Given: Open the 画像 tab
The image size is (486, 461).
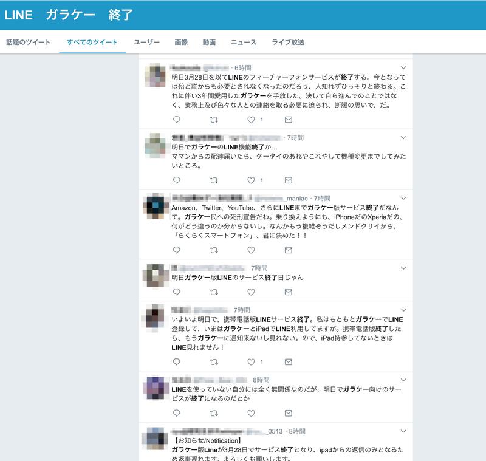Looking at the screenshot, I should pyautogui.click(x=181, y=42).
